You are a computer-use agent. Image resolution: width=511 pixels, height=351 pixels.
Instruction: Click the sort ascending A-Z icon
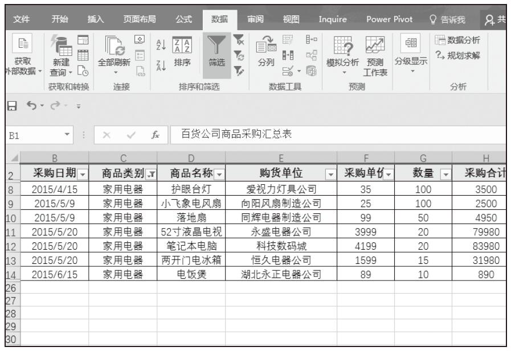point(160,47)
